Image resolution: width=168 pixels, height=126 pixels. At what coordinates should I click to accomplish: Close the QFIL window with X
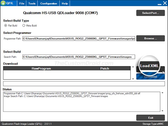165,3
